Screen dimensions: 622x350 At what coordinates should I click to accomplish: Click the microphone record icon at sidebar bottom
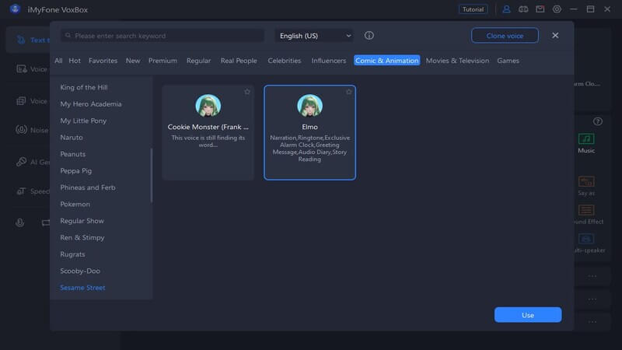click(20, 222)
